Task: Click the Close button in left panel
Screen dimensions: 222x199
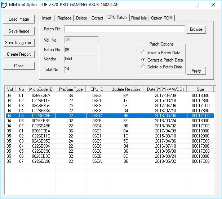Action: click(x=19, y=66)
